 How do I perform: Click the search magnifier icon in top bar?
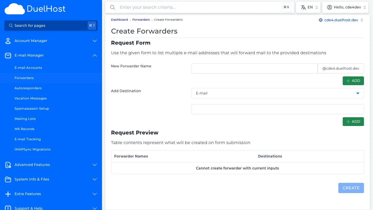(x=112, y=7)
